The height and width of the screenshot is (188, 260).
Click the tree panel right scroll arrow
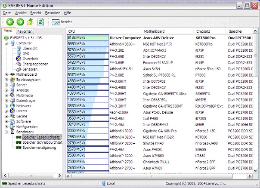point(59,176)
